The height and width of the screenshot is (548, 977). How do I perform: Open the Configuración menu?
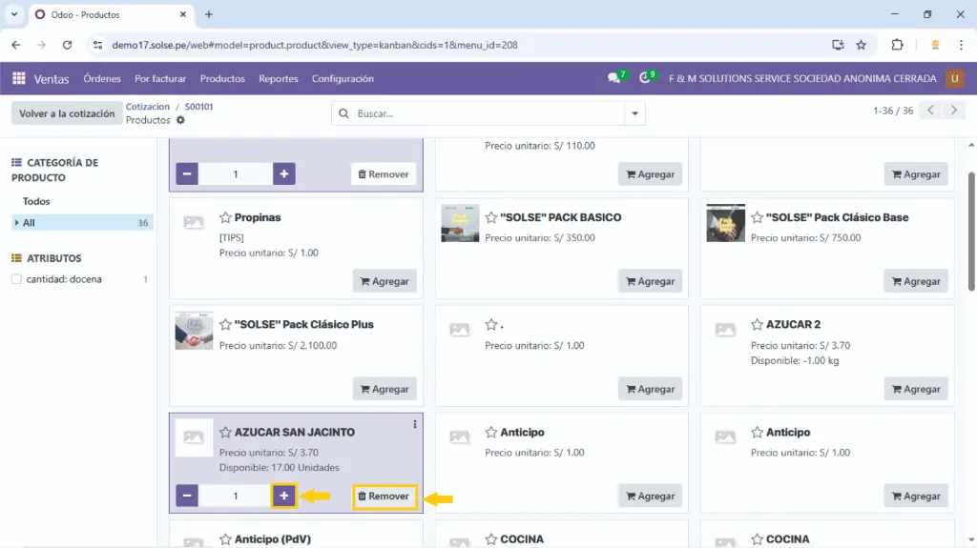(343, 79)
